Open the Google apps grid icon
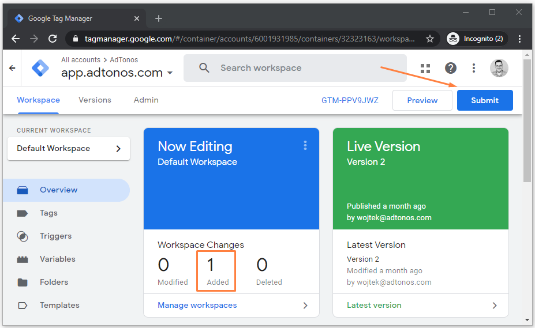Viewport: 535px width, 328px height. pos(425,68)
